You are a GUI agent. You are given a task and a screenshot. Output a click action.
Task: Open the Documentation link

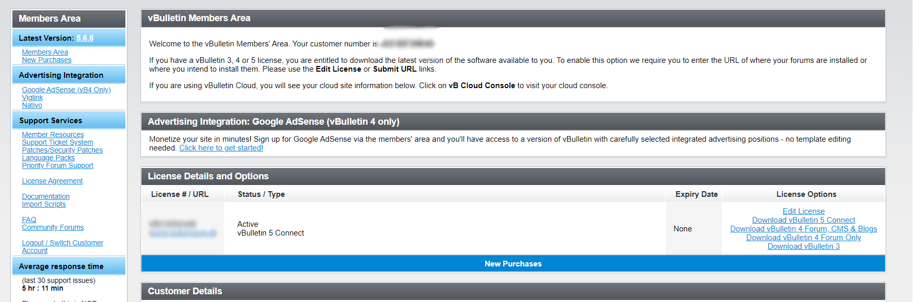45,196
